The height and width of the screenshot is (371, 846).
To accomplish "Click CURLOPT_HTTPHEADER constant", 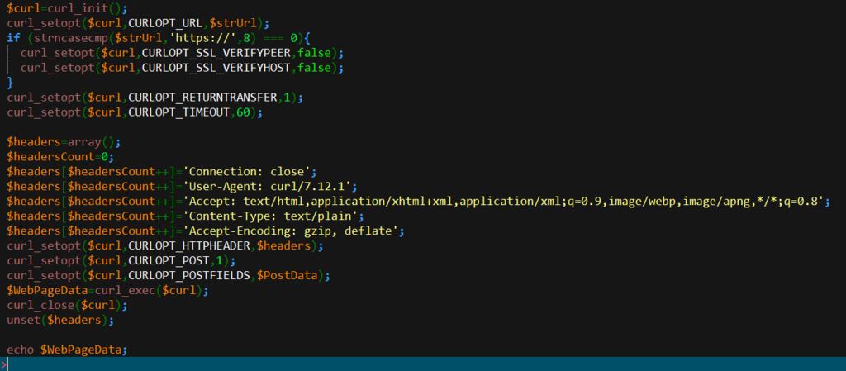I will [191, 246].
